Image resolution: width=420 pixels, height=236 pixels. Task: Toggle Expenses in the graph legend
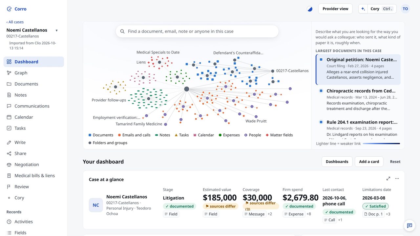coord(229,135)
